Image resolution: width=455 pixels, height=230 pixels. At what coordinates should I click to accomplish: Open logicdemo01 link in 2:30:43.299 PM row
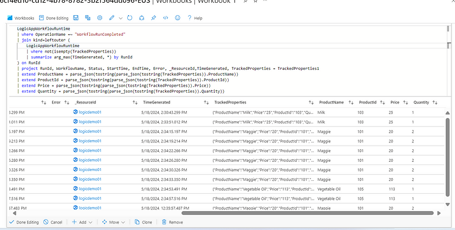pyautogui.click(x=90, y=112)
